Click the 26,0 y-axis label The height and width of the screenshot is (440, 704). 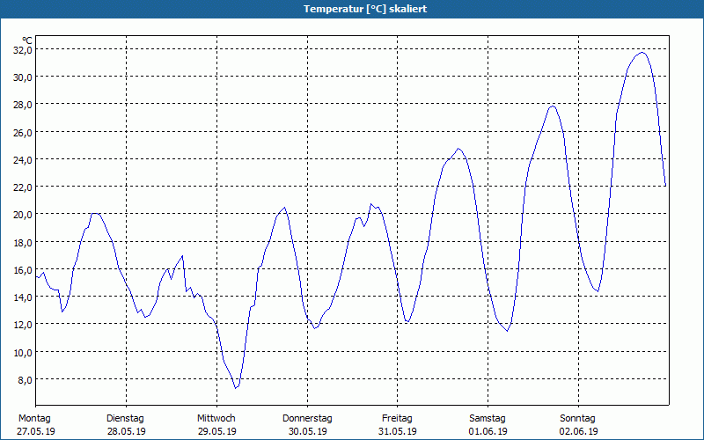[x=23, y=133]
